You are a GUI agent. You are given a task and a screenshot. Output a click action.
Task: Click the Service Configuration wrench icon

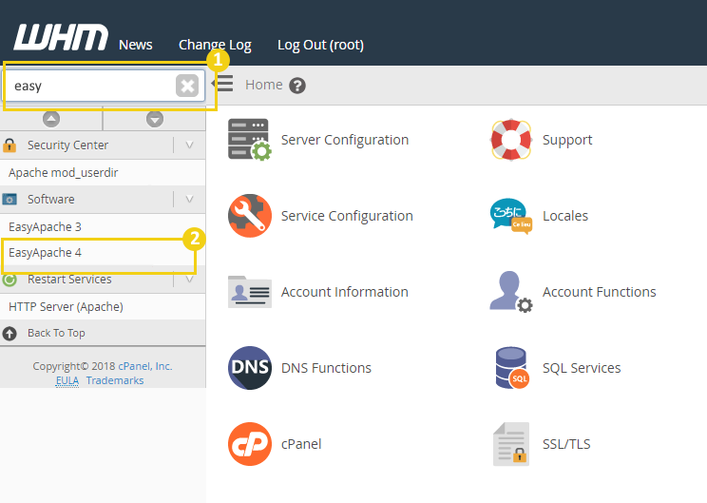[x=250, y=216]
